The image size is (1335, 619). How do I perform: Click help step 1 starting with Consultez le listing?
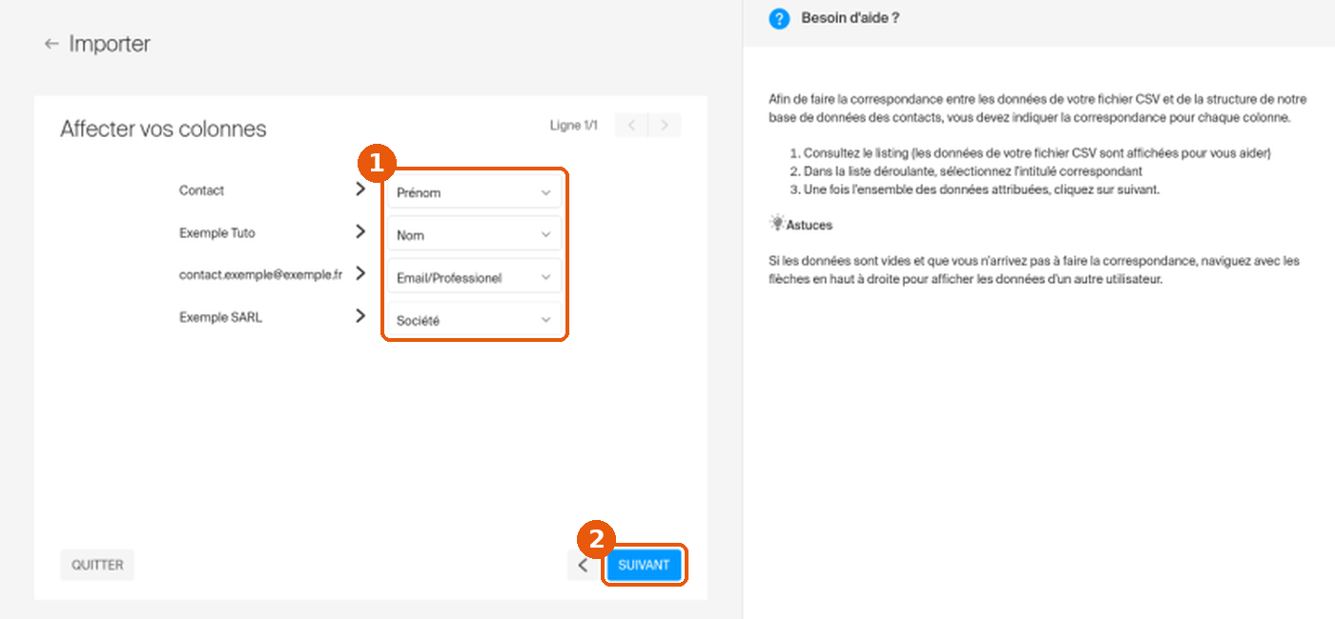[x=1037, y=153]
